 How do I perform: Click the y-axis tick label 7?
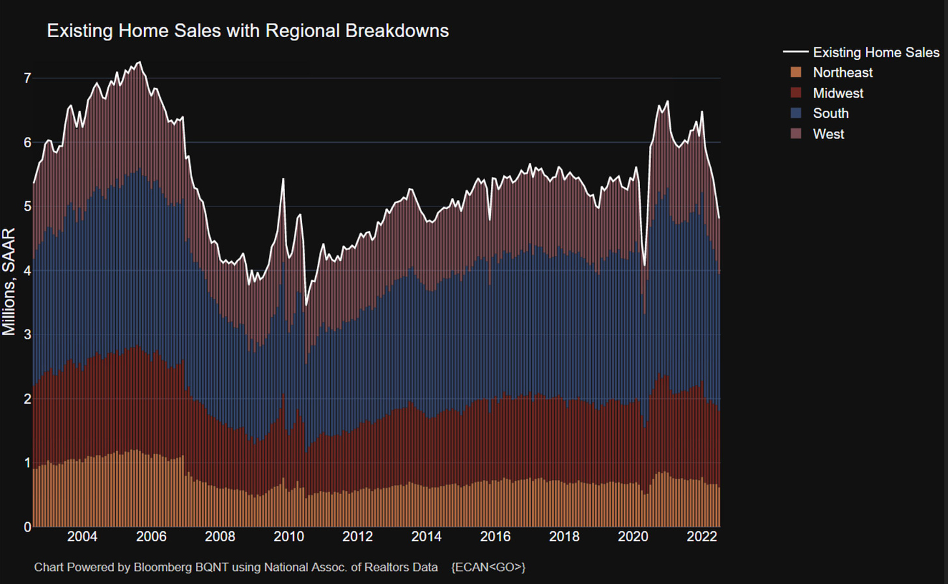click(27, 78)
